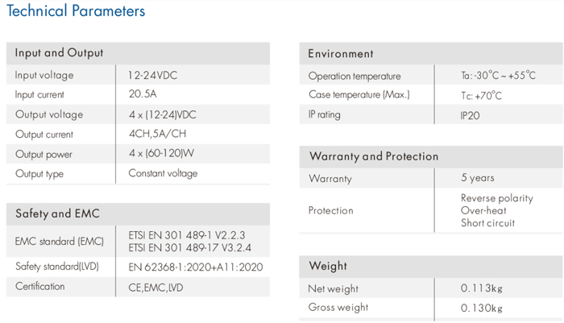Select the IP20 rating value
564x323 pixels.
tap(471, 115)
